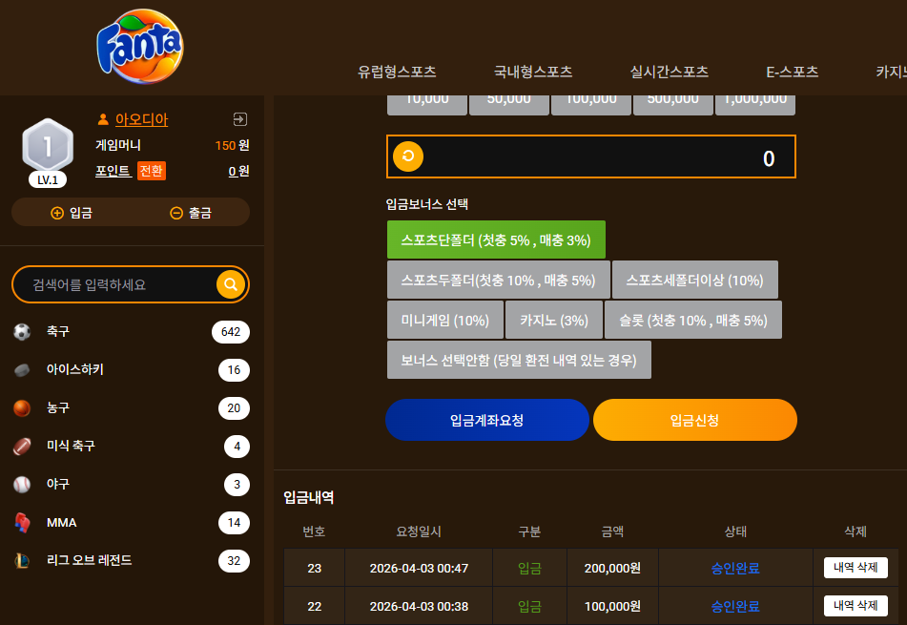Screen dimensions: 907x625
Task: Click 내역 삭제 for deposit number 23
Action: 855,568
